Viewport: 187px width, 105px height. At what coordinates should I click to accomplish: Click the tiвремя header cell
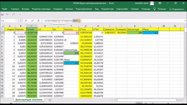[x=21, y=29]
